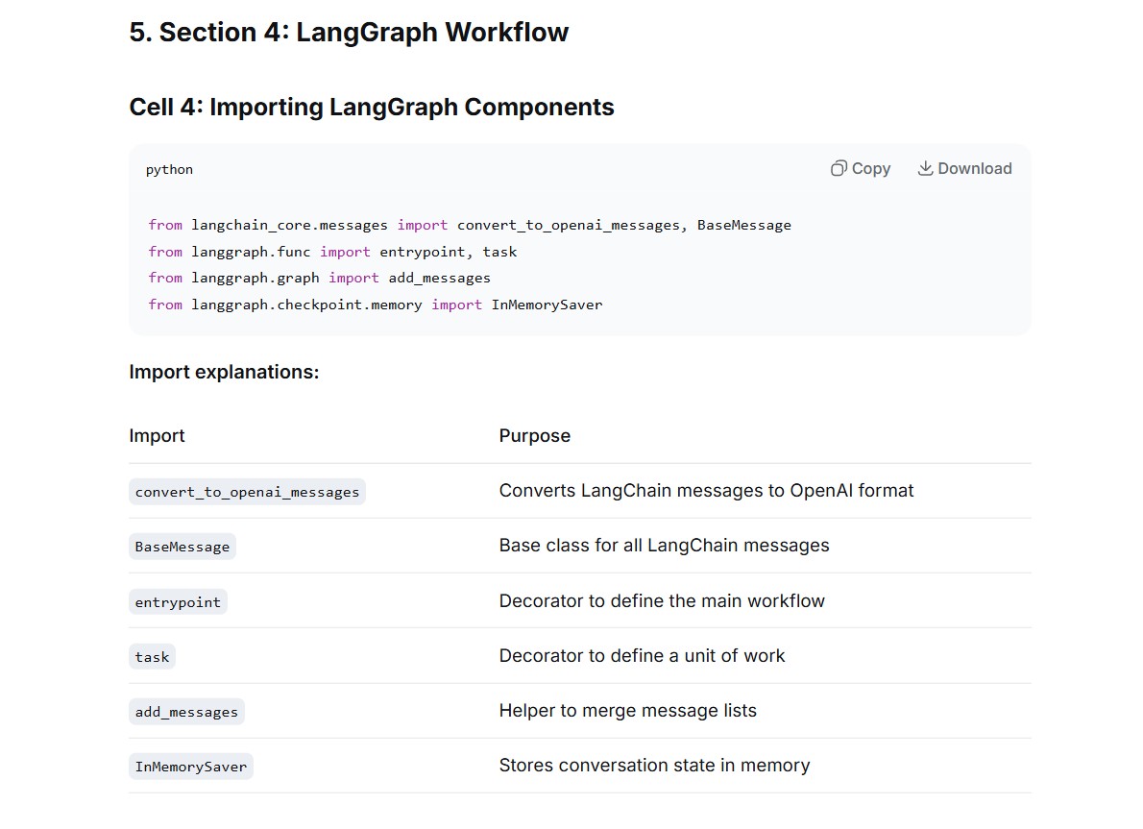Click heading 'Cell 4: Importing LangGraph Components'
This screenshot has width=1143, height=829.
coord(372,108)
